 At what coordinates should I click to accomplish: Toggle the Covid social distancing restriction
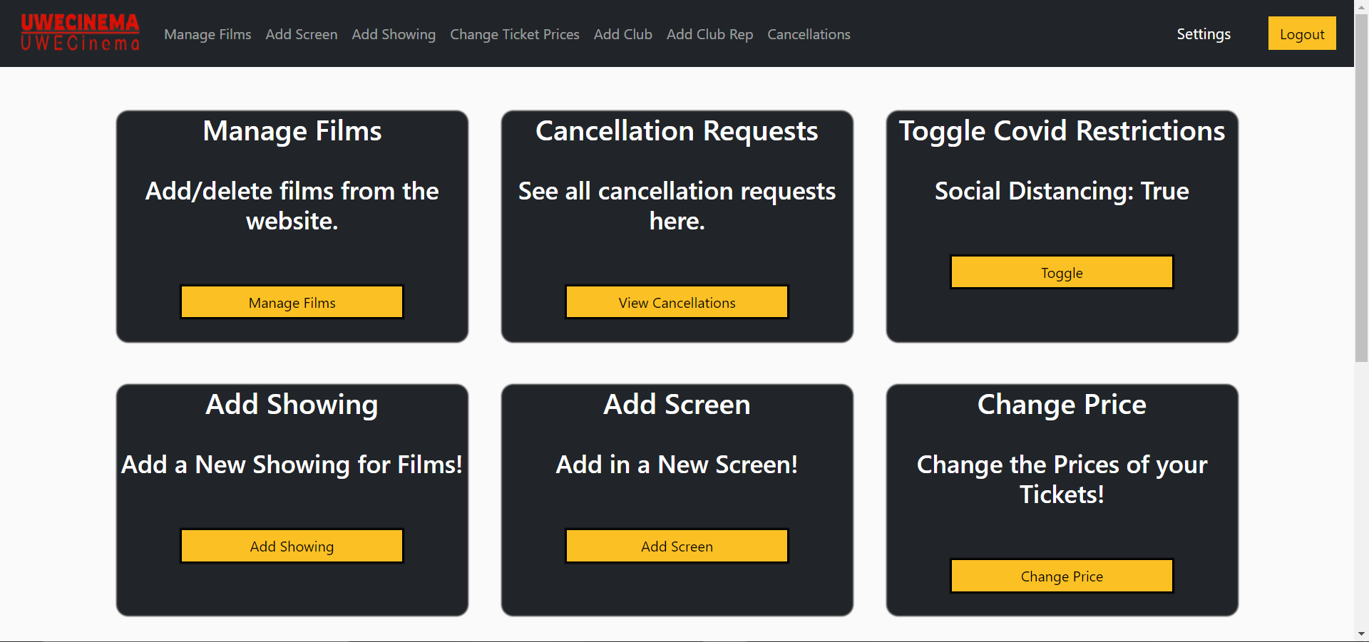click(x=1062, y=272)
